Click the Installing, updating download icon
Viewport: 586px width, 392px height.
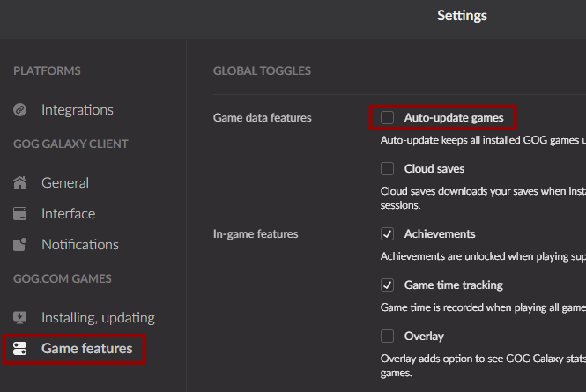click(x=20, y=318)
